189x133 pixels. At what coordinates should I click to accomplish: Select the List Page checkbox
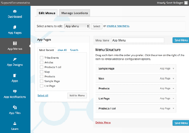pos(41,86)
